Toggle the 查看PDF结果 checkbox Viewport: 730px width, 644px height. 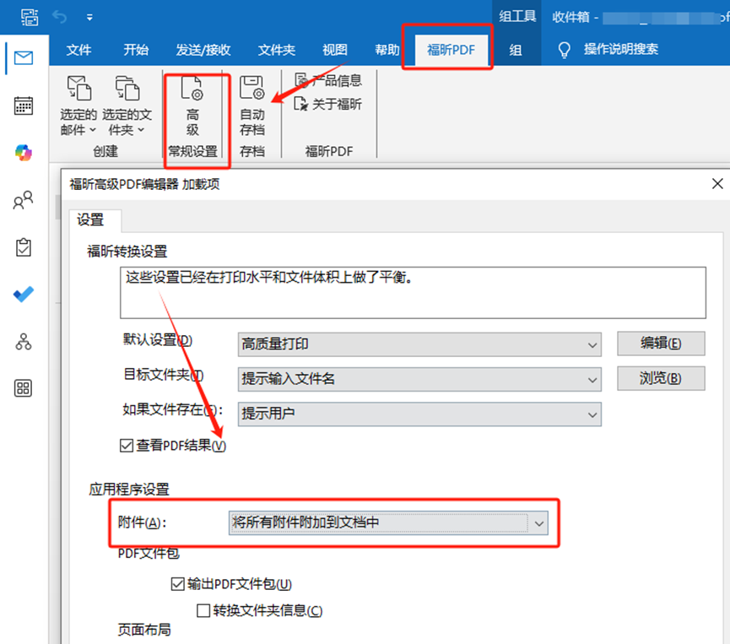coord(127,446)
